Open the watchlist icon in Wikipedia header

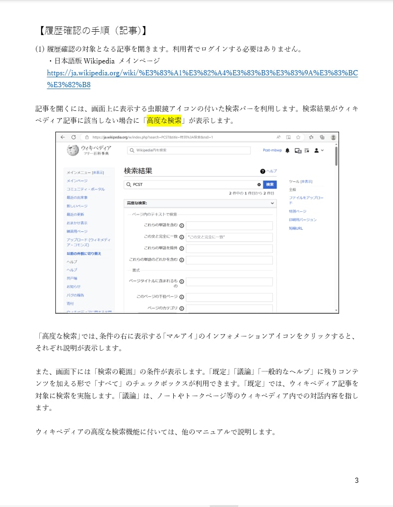[x=307, y=150]
